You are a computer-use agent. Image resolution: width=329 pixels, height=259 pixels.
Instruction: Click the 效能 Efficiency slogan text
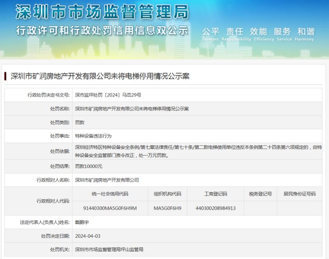(264, 34)
